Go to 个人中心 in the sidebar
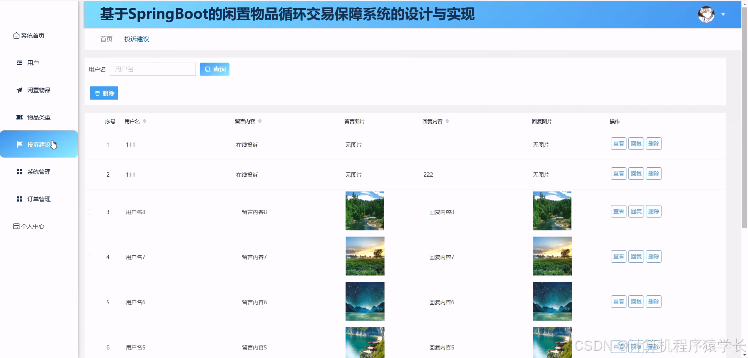 [39, 226]
